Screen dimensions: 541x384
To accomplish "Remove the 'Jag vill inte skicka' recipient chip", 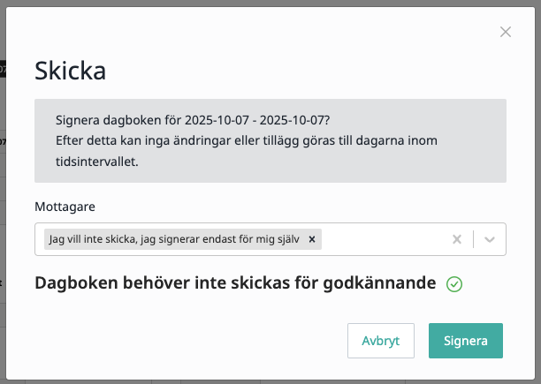I will click(312, 239).
